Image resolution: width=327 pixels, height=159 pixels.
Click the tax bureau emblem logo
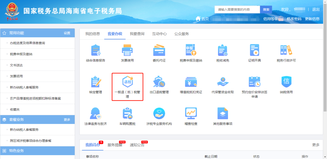tap(12, 12)
